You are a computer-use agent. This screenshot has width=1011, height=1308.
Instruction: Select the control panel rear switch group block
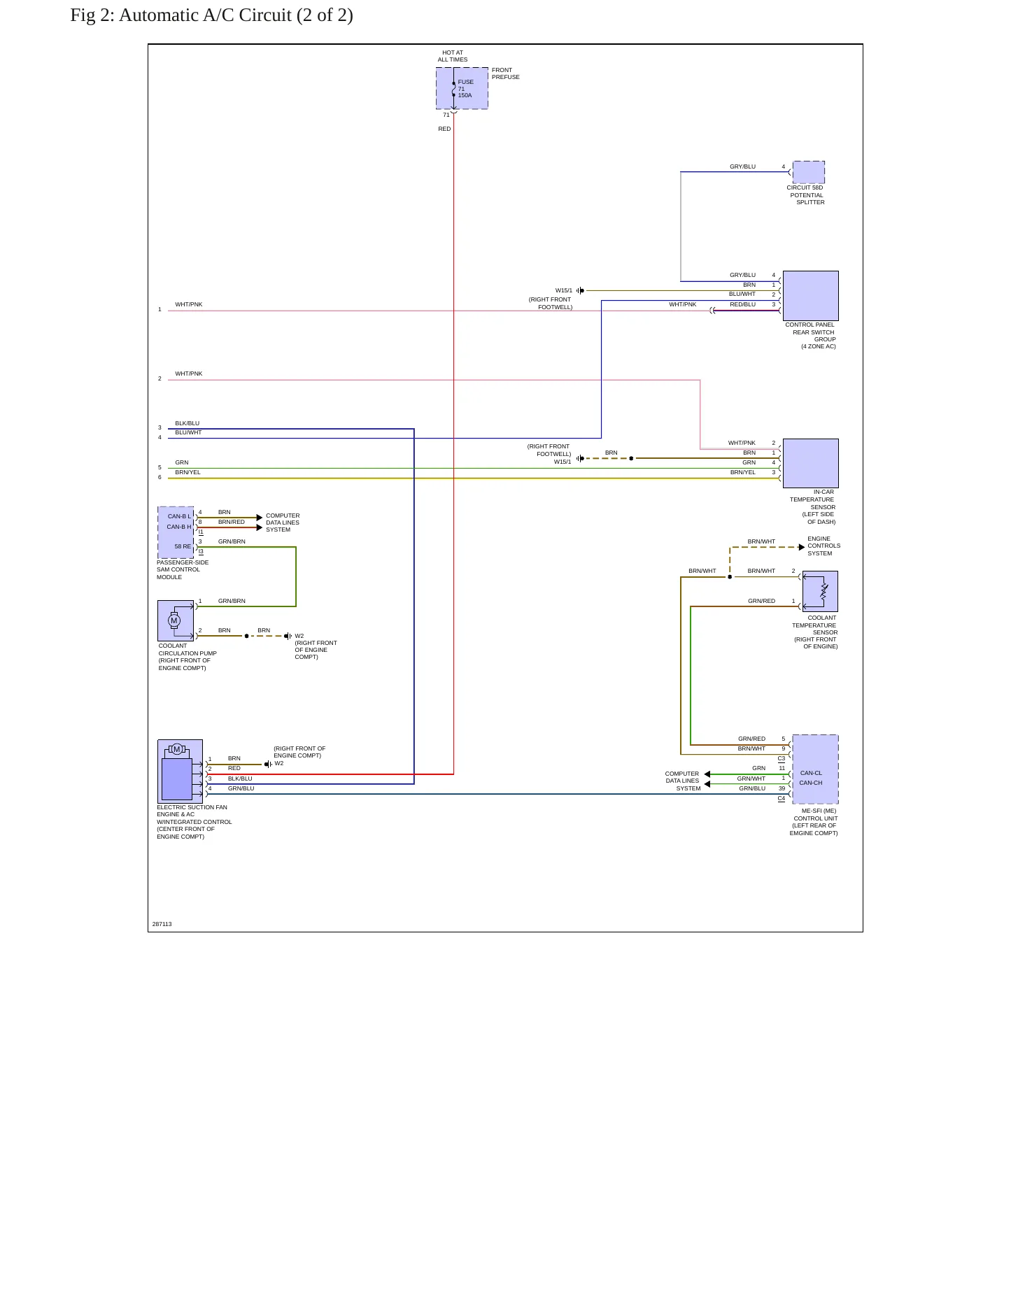coord(810,296)
